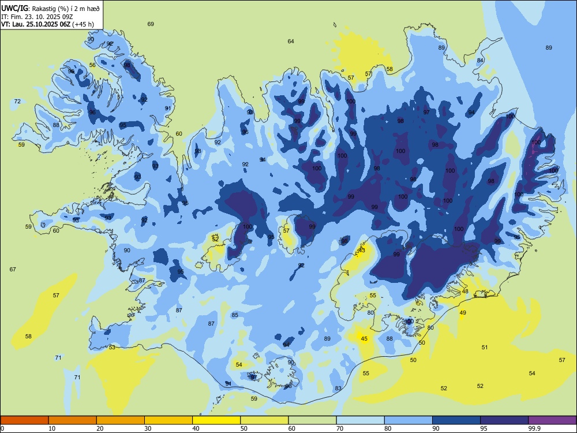The image size is (577, 433).
Task: Click the purple above-99.9 legend swatch
Action: (552, 420)
